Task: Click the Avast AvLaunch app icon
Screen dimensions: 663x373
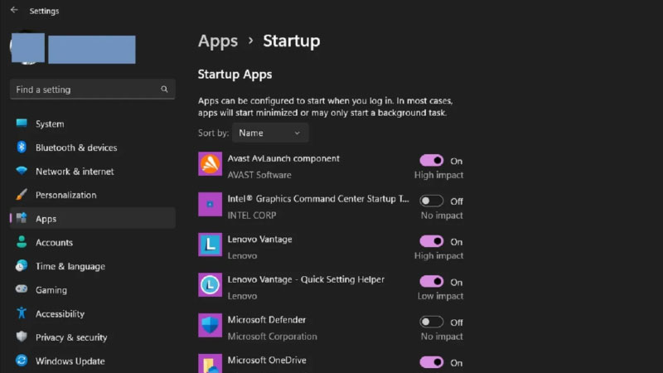Action: pos(211,163)
